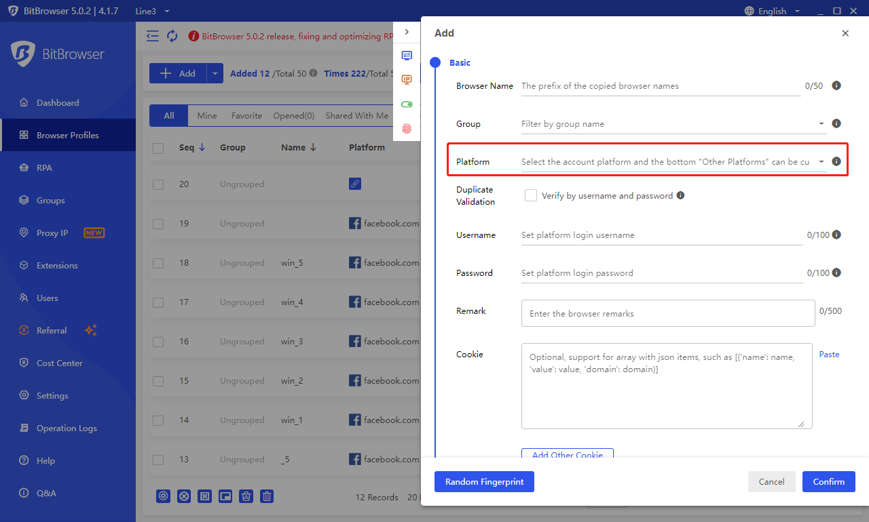Viewport: 869px width, 522px height.
Task: Click Cancel in the Add dialog
Action: pyautogui.click(x=772, y=482)
